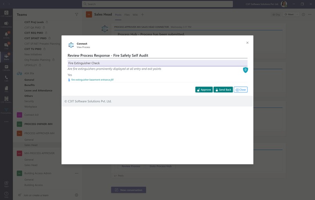Switch to the Posts tab
The width and height of the screenshot is (315, 200).
[x=118, y=15]
